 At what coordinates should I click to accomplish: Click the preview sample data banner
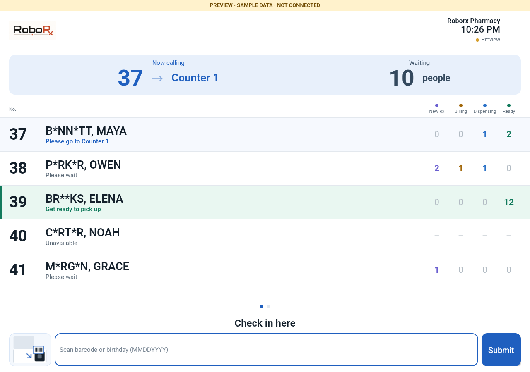click(265, 5)
